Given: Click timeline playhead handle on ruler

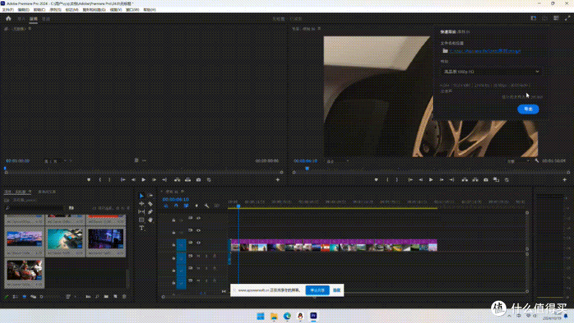Looking at the screenshot, I should pyautogui.click(x=239, y=207).
